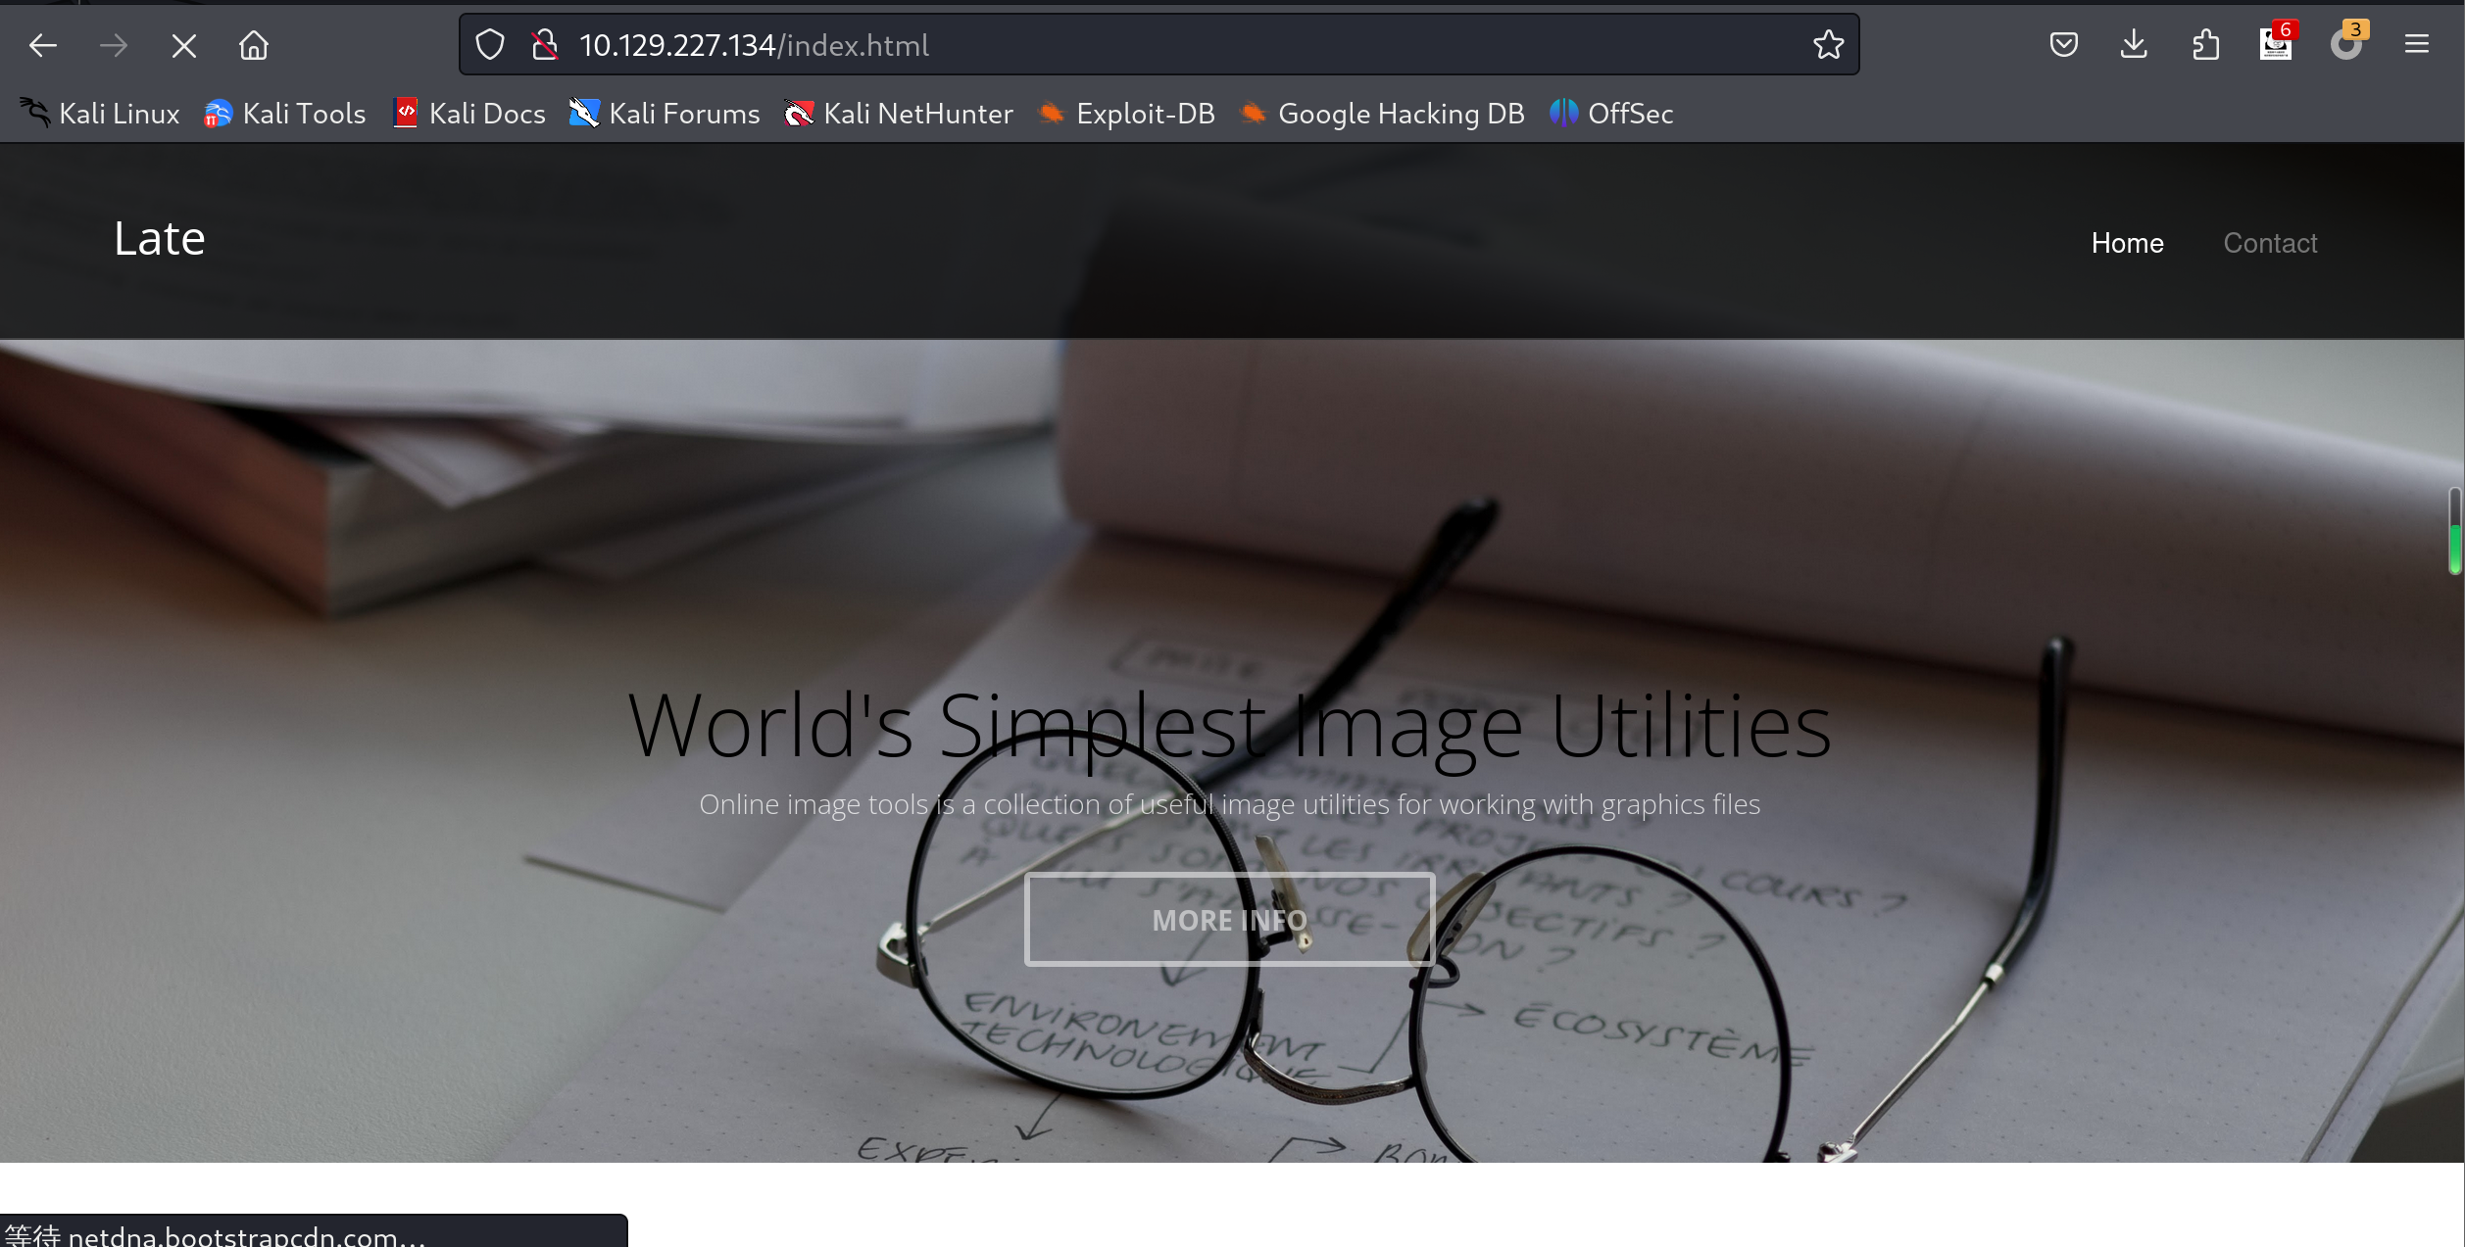Open Firefox hamburger application menu

point(2417,45)
